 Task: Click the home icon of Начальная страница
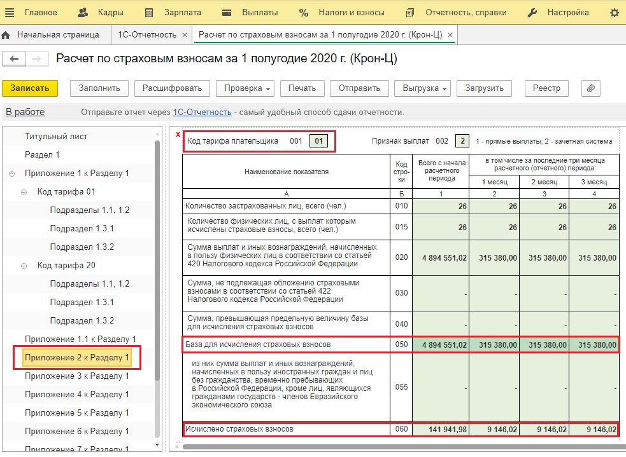[x=6, y=35]
